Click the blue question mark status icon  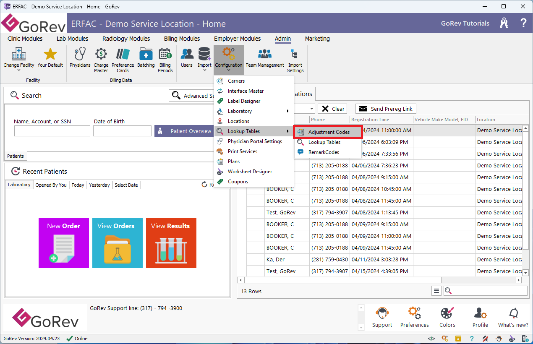click(x=472, y=339)
